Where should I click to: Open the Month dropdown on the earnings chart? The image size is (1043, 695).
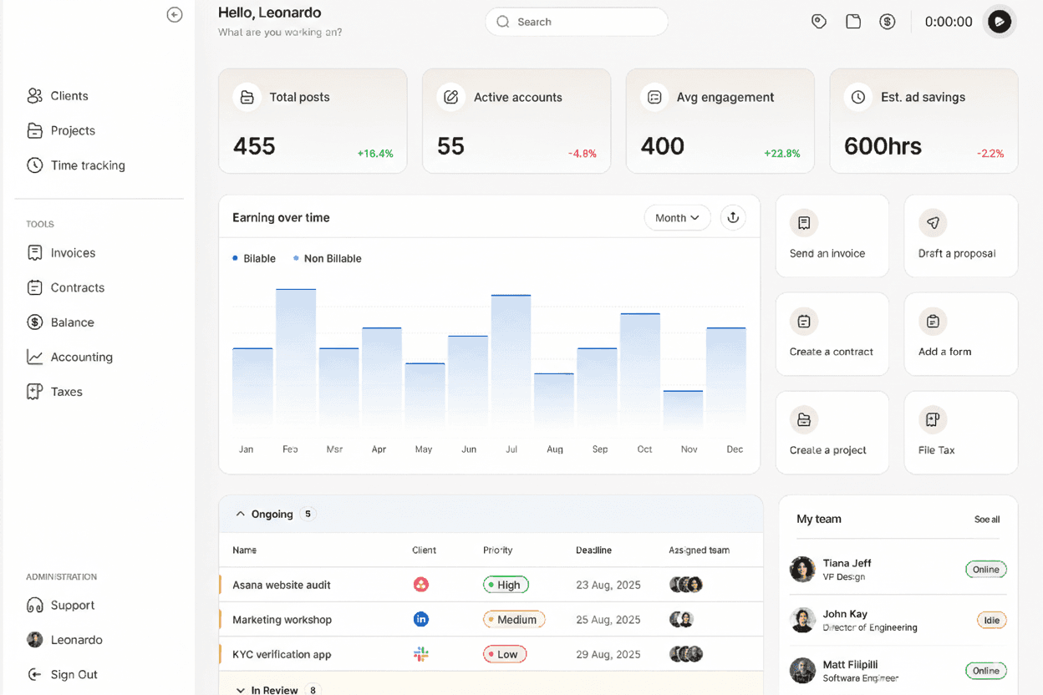point(677,217)
